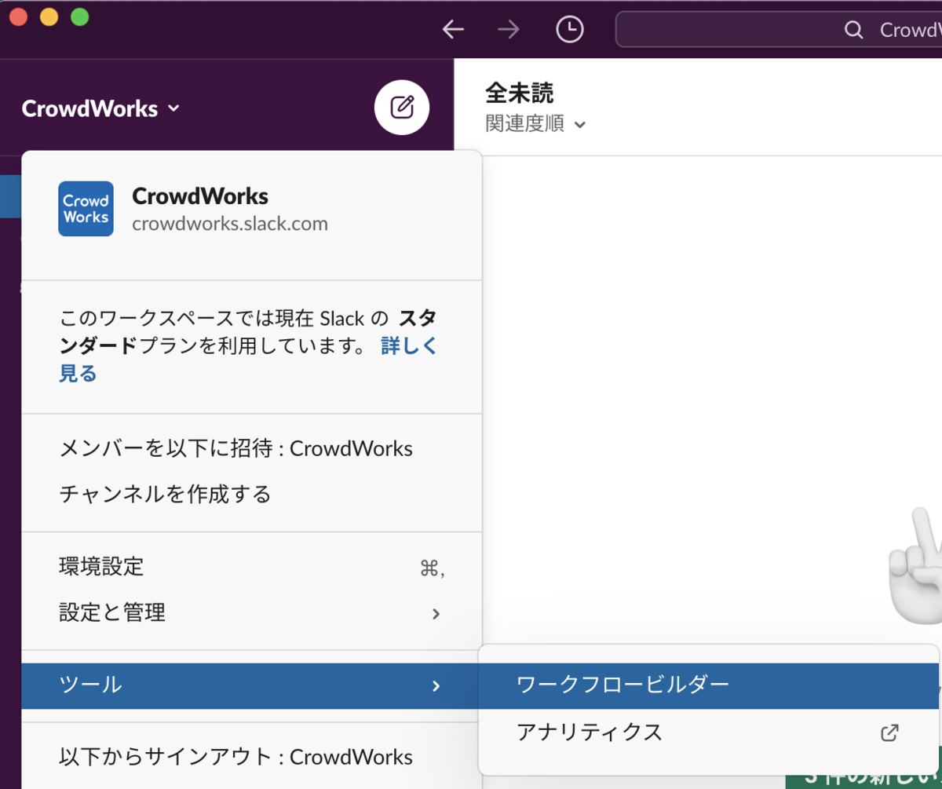Screen dimensions: 942x789
Task: Click the external link icon beside アナリティクス
Action: click(889, 733)
